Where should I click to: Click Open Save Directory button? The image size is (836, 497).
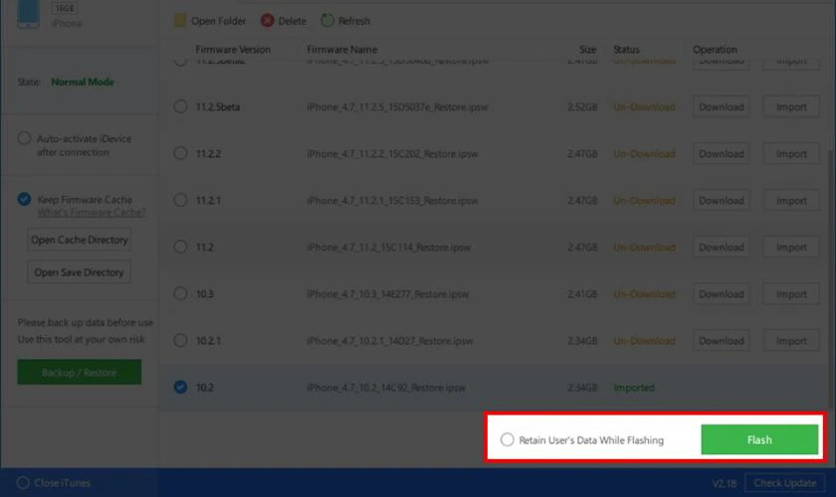click(79, 272)
